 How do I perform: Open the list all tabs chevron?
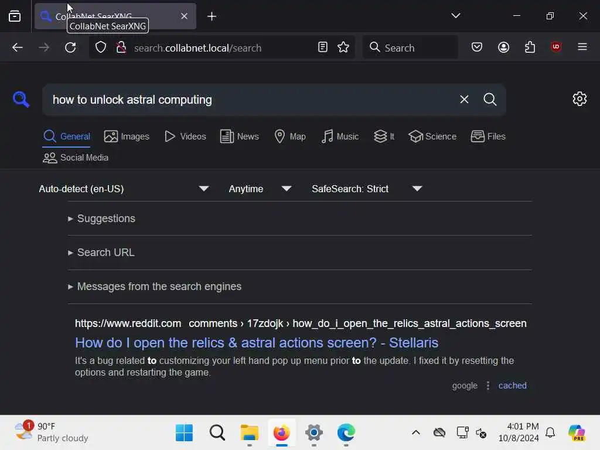point(455,16)
